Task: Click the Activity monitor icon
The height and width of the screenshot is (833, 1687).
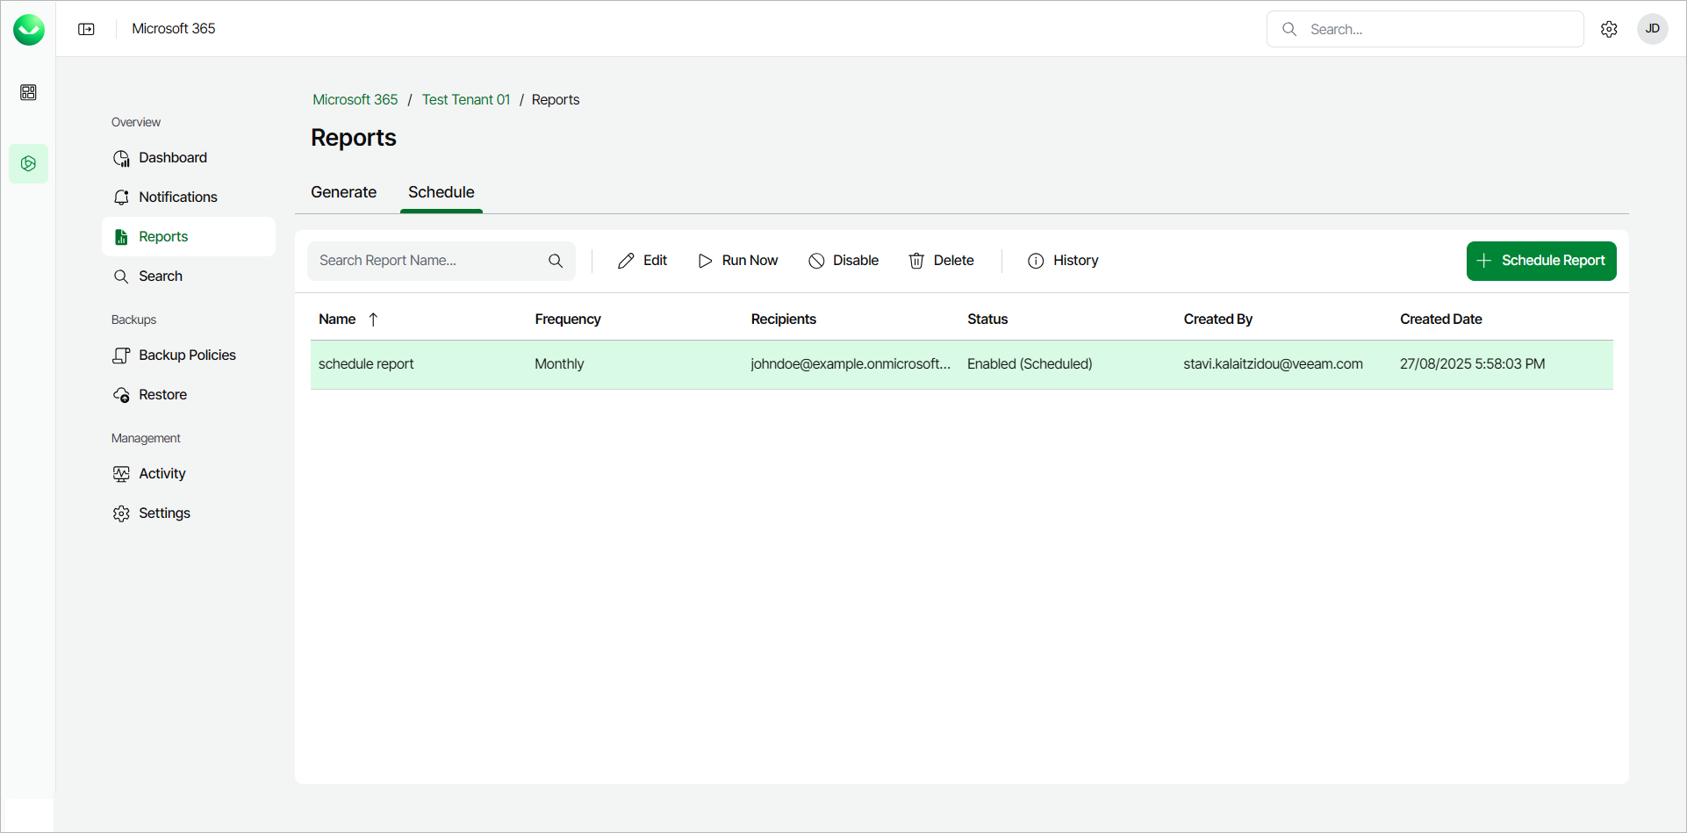Action: pos(121,474)
